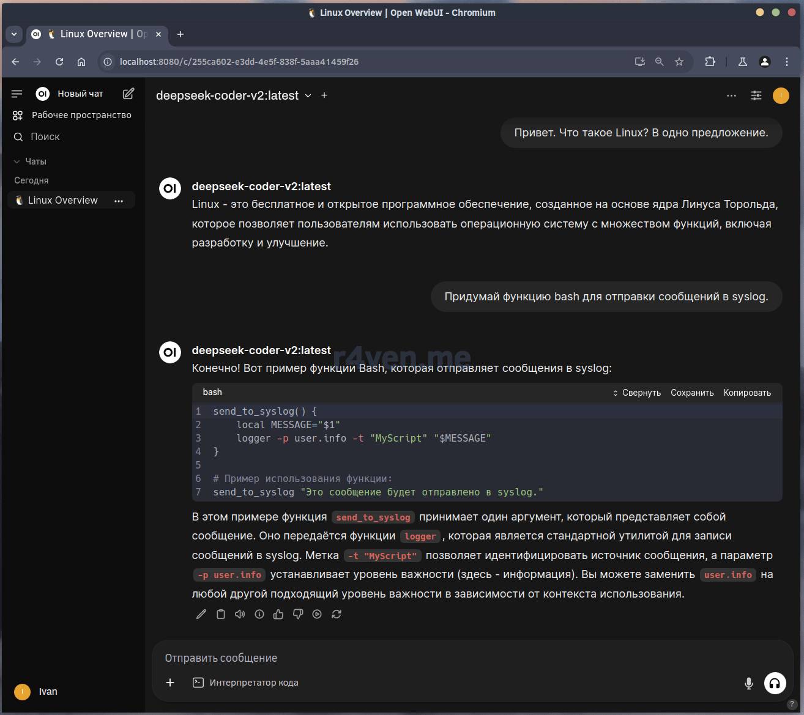Click the microphone voice input icon
This screenshot has width=804, height=715.
pos(748,683)
